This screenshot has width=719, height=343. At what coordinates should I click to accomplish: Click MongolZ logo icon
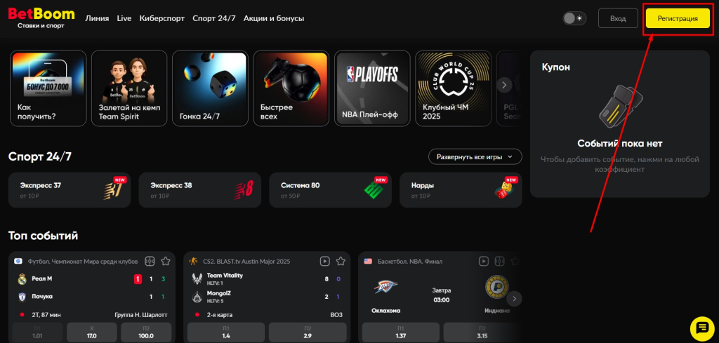point(197,297)
